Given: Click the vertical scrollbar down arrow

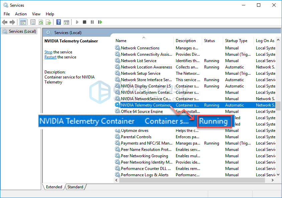Looking at the screenshot, I should coord(278,174).
